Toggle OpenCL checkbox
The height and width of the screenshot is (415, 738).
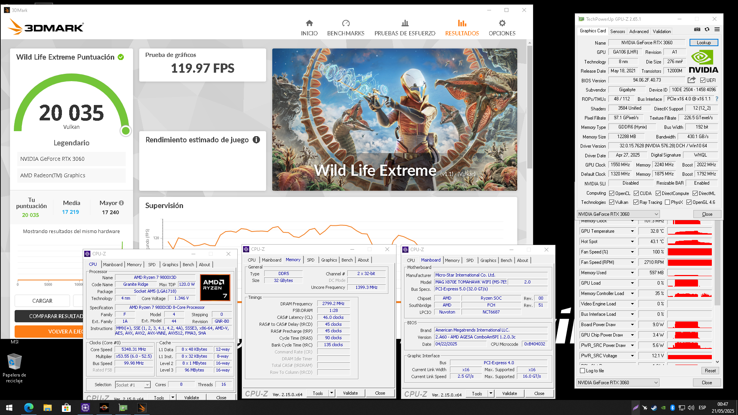611,193
